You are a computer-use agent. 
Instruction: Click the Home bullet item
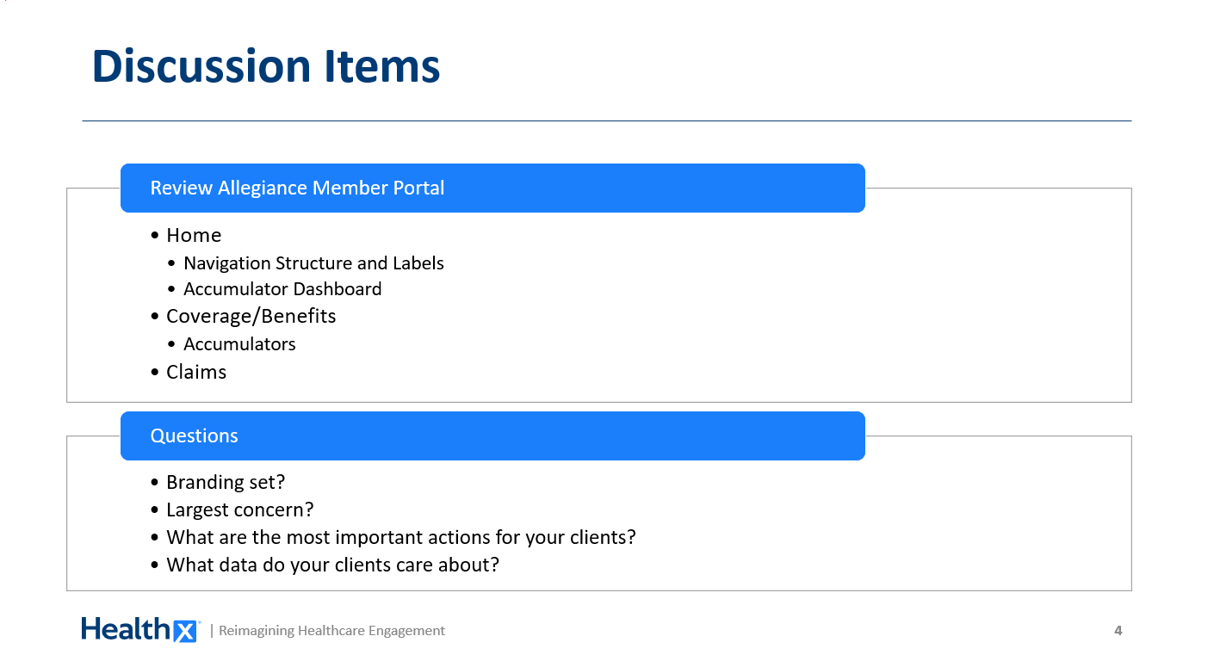(x=194, y=235)
